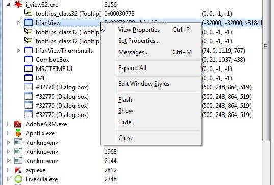Click the PID value 3156
The width and height of the screenshot is (274, 185).
tap(110, 5)
